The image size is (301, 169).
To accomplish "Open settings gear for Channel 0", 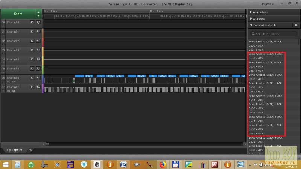I will (x=32, y=23).
